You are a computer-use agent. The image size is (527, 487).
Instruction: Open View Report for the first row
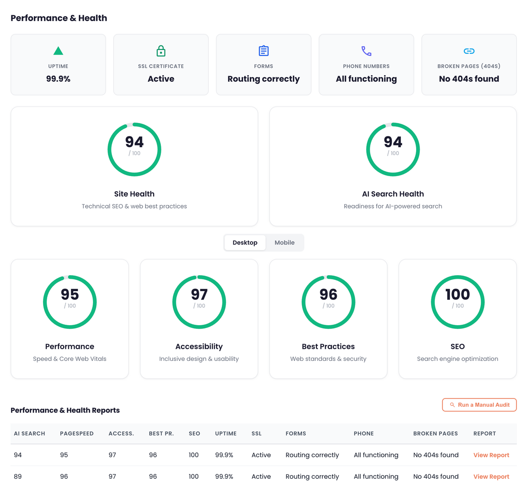(491, 455)
